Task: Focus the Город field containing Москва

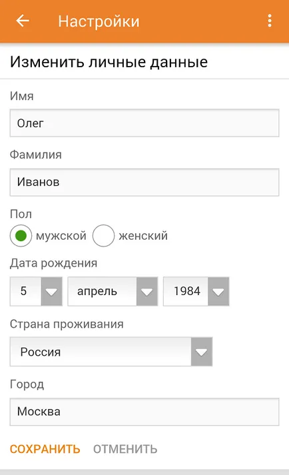Action: pos(144,412)
